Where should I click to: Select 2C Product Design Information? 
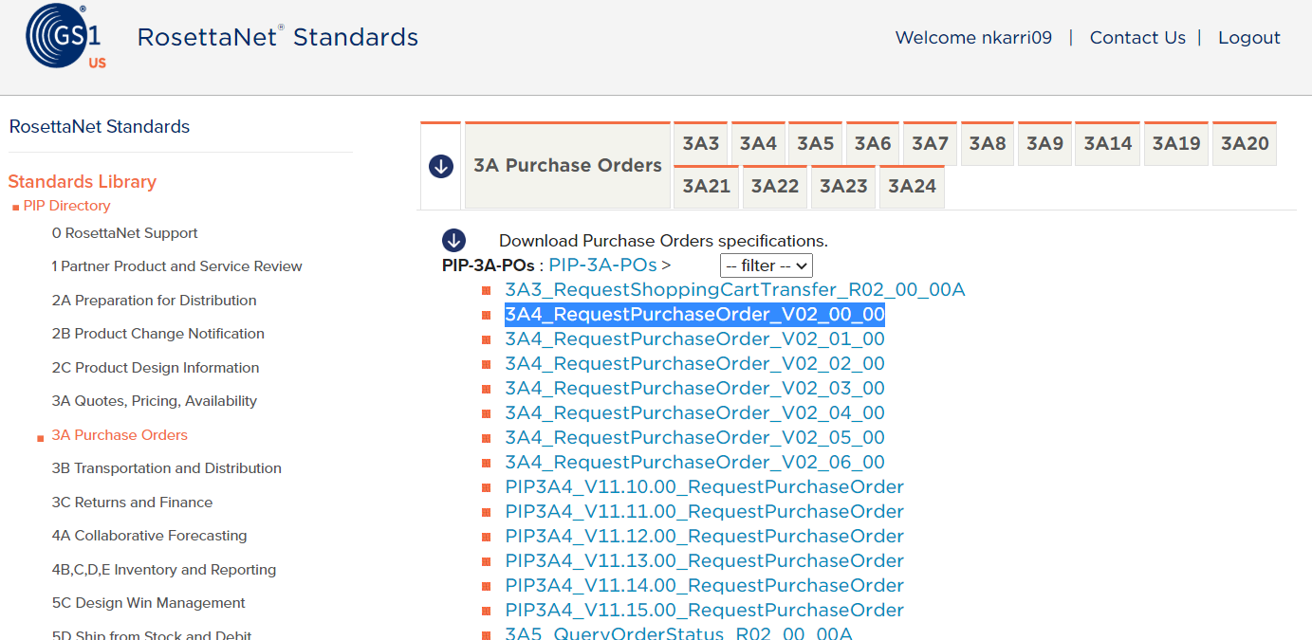click(155, 368)
